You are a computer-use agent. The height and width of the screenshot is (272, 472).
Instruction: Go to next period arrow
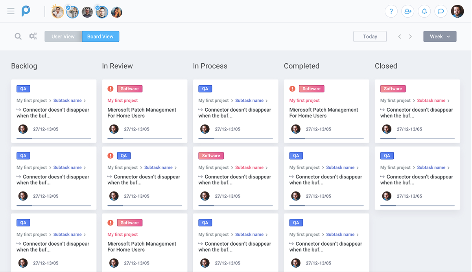410,37
